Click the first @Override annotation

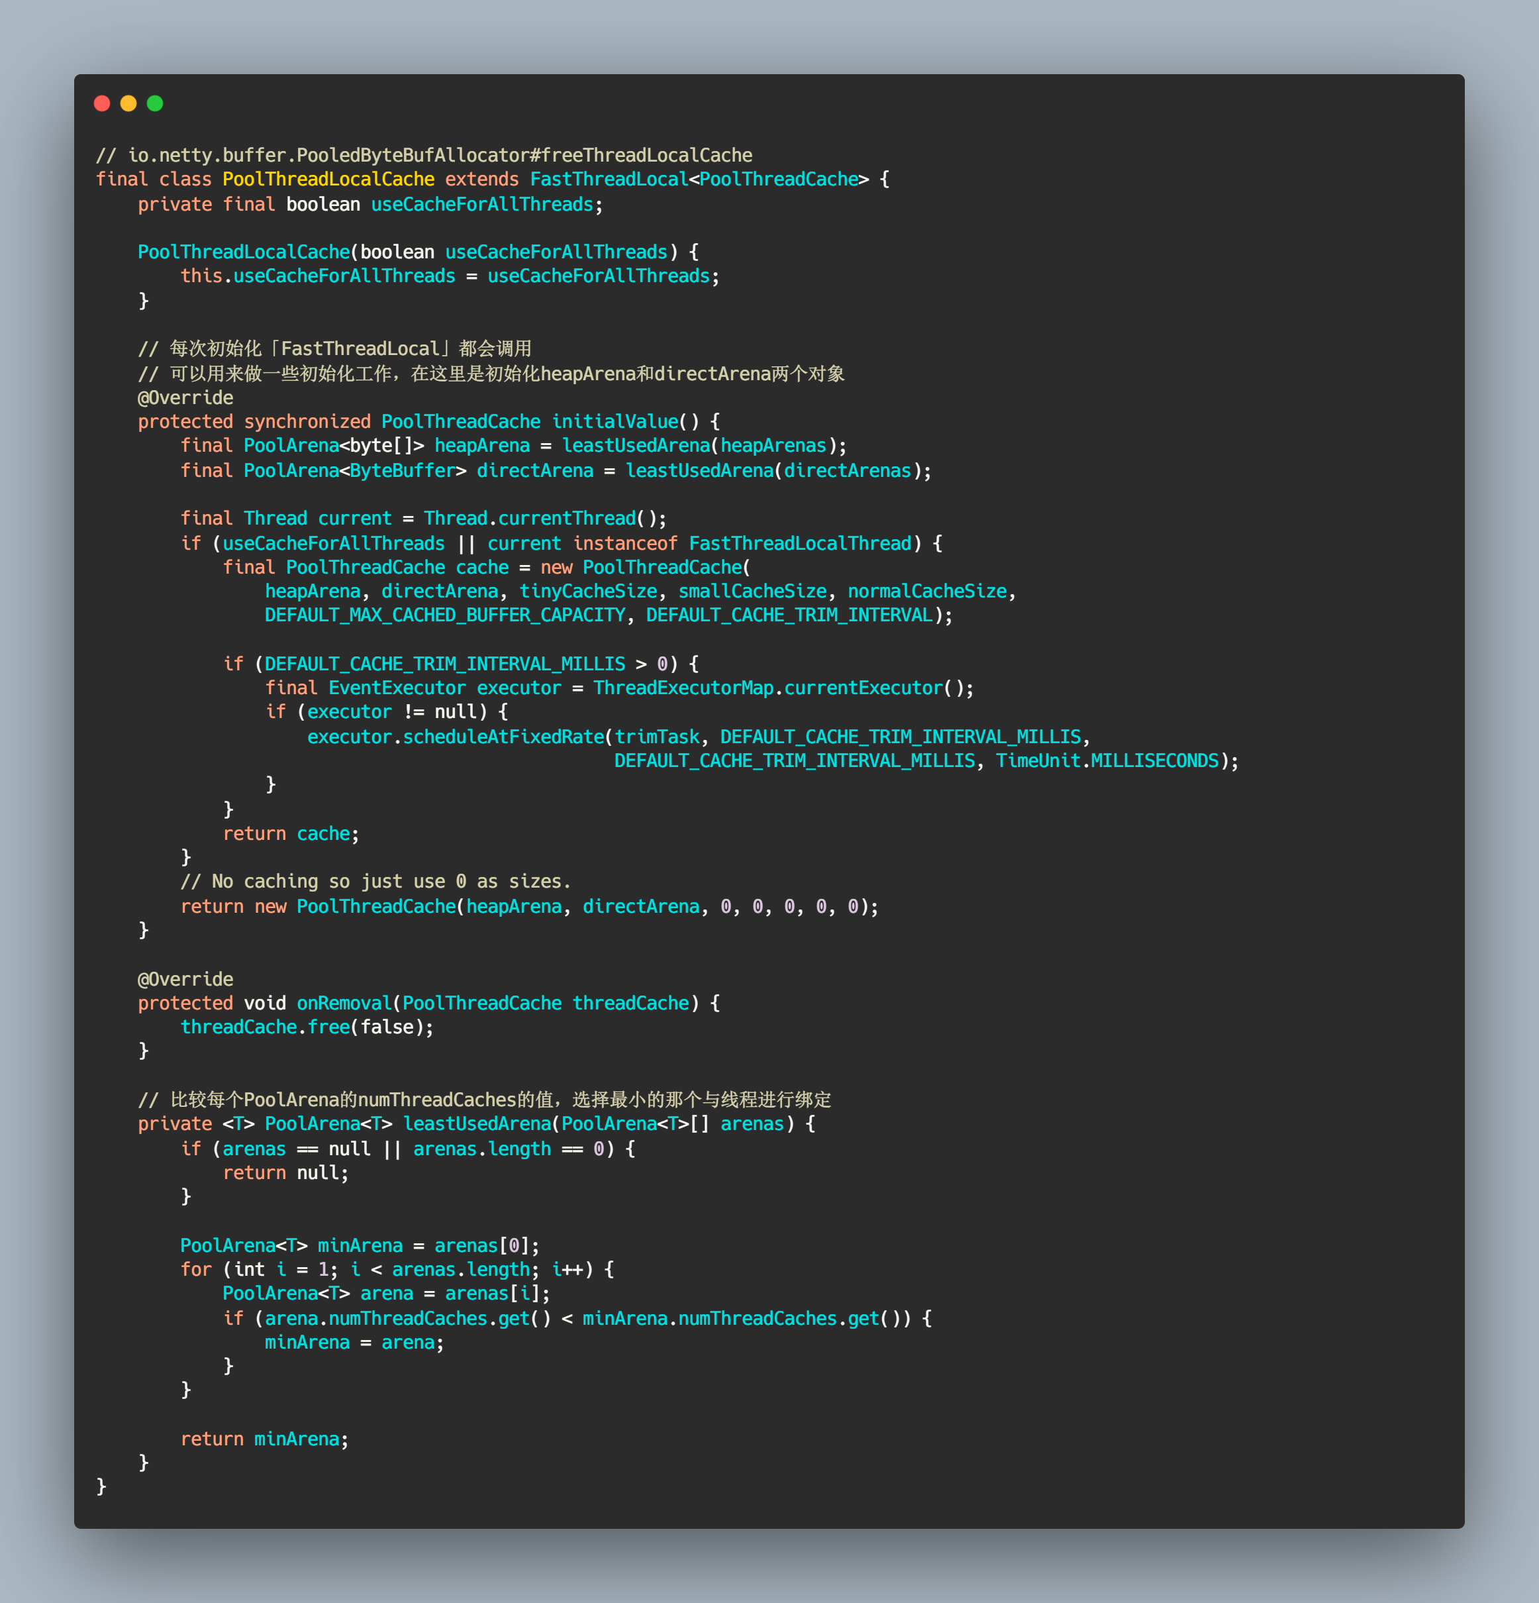click(x=185, y=397)
